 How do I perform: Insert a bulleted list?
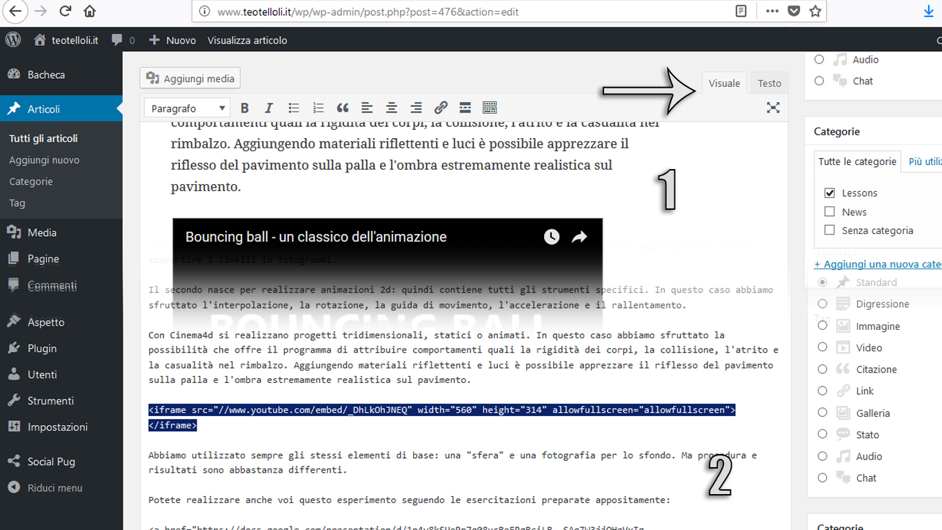point(294,108)
